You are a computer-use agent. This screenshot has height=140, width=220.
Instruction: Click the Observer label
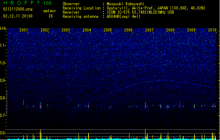pos(71,4)
